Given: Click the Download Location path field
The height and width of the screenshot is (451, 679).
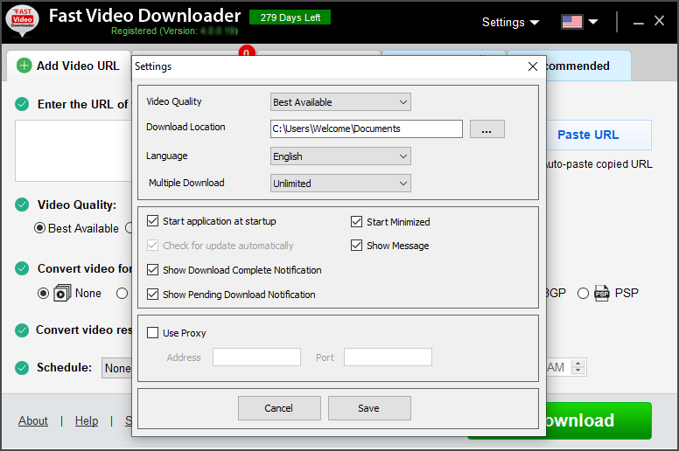Looking at the screenshot, I should click(x=366, y=129).
